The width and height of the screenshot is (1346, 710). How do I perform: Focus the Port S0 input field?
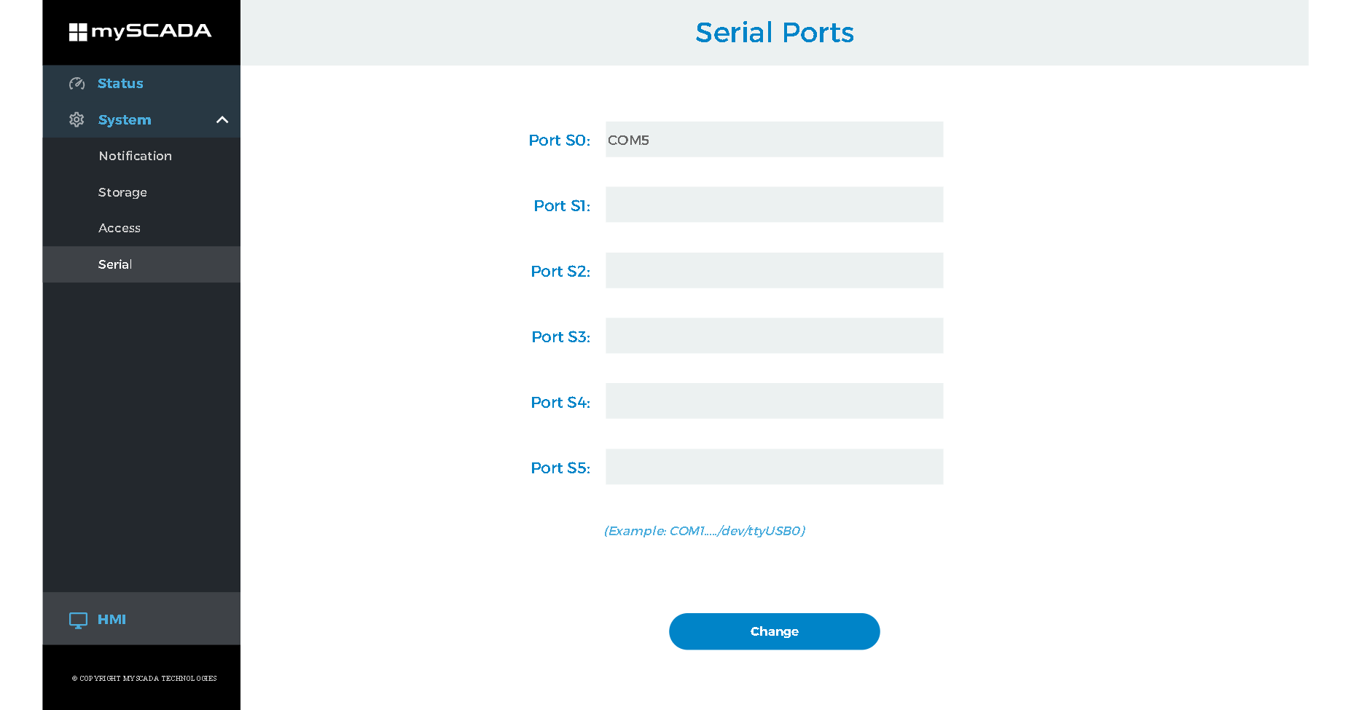point(774,139)
